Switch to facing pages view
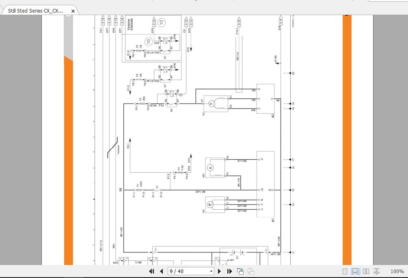Viewport: 408px width, 278px height. 366,271
